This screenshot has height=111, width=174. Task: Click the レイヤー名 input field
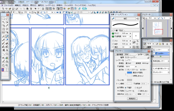pyautogui.click(x=137, y=60)
